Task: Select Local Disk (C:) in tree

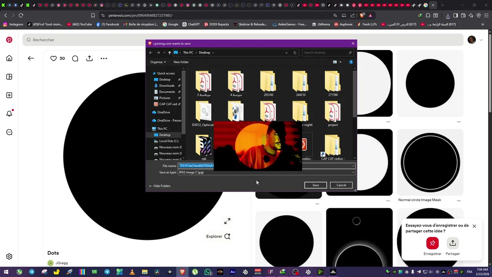Action: coord(169,141)
